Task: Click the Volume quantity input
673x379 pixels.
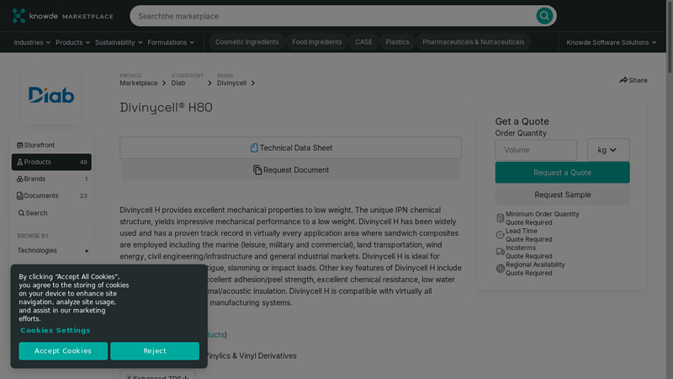Action: point(536,150)
